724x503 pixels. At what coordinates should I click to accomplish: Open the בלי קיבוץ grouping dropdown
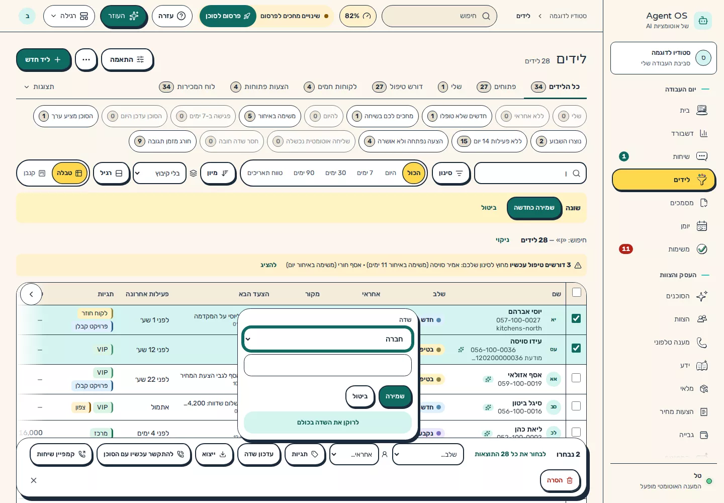(x=159, y=173)
